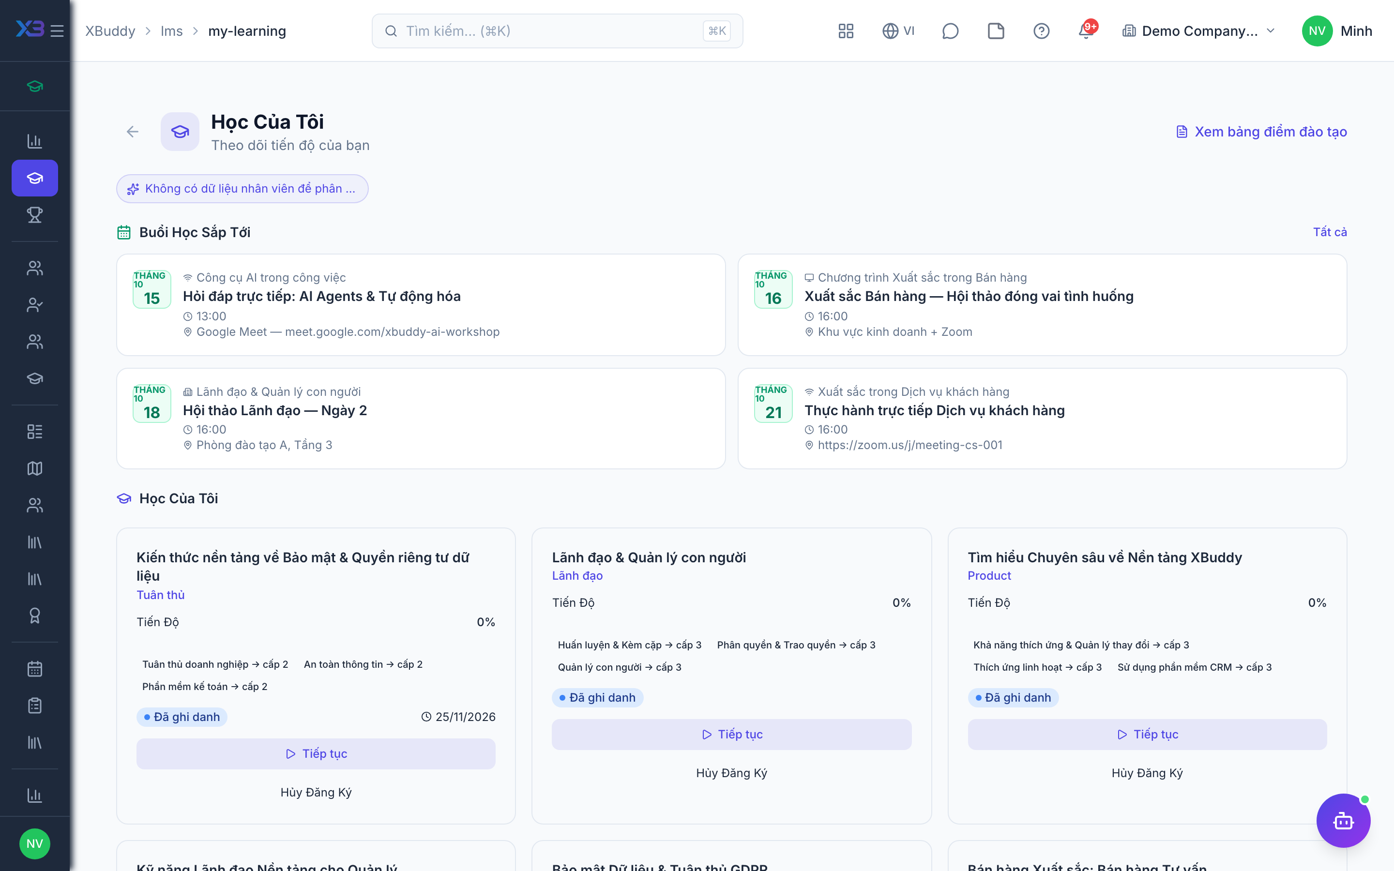Select the highlighted purple My Learning sidebar icon
1394x871 pixels.
[x=34, y=178]
